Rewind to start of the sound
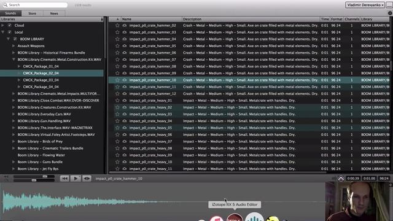Screen dimensions: 393x221 tap(64, 179)
